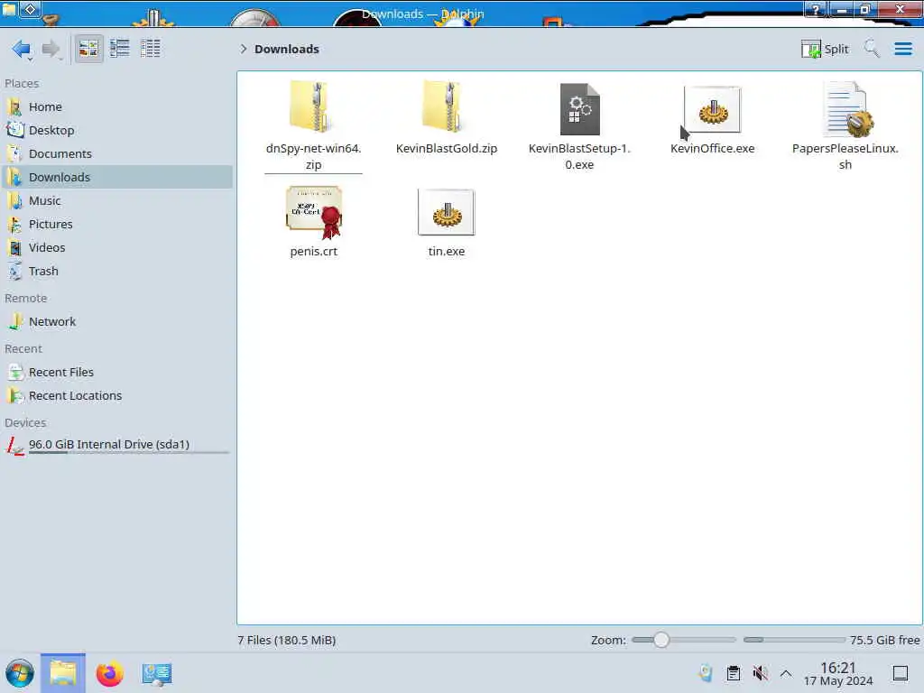
Task: Toggle Split view
Action: pos(825,49)
